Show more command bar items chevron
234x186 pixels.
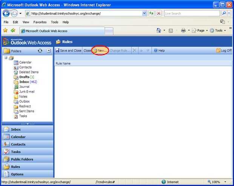pyautogui.click(x=230, y=28)
